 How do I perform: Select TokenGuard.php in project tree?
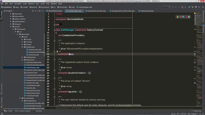pyautogui.click(x=32, y=96)
